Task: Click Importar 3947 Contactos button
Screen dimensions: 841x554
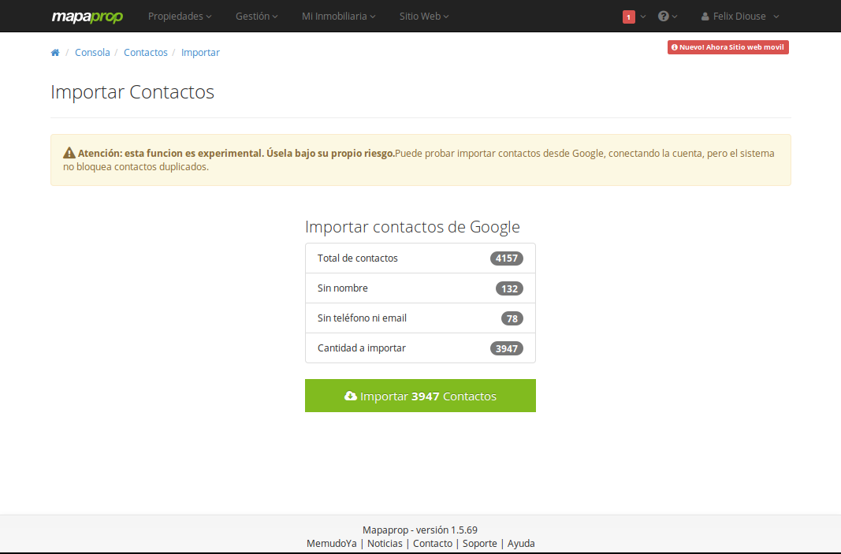Action: click(421, 396)
